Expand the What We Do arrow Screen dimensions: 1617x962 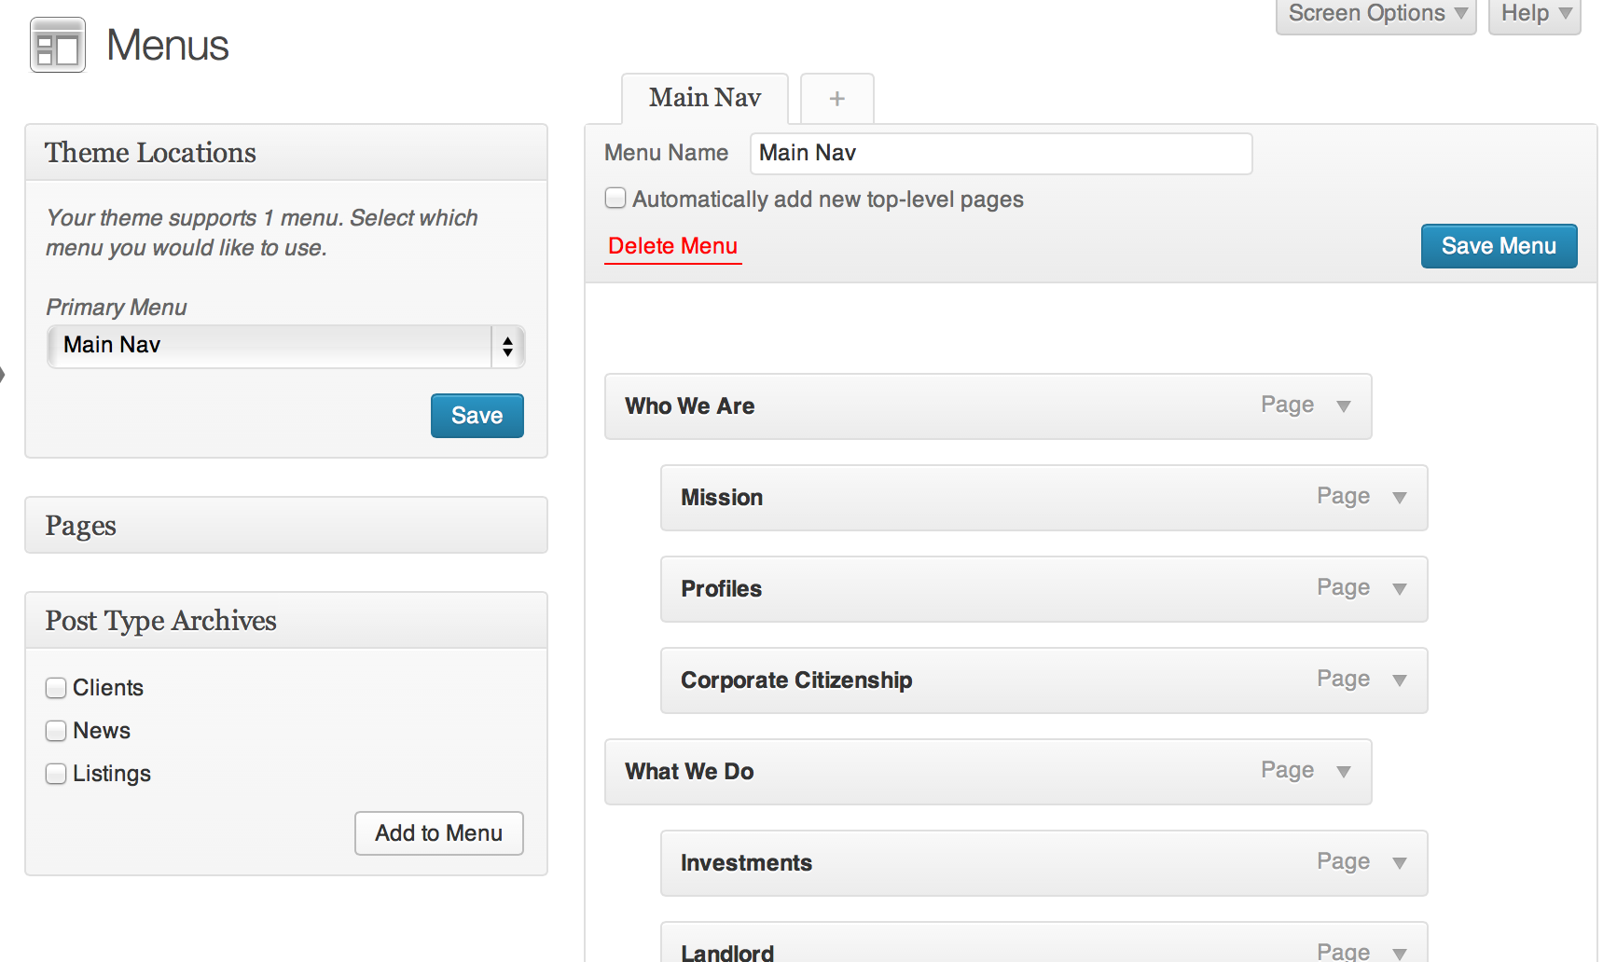pyautogui.click(x=1343, y=772)
